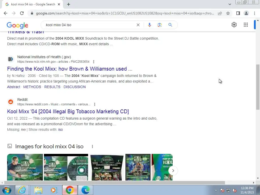Clear the search box text
This screenshot has height=195, width=260.
pos(138,25)
